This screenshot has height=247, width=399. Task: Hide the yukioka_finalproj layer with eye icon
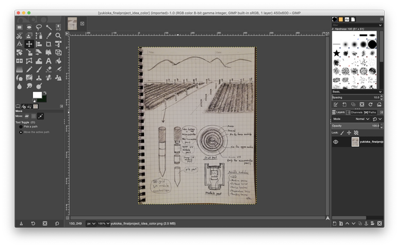pyautogui.click(x=335, y=142)
